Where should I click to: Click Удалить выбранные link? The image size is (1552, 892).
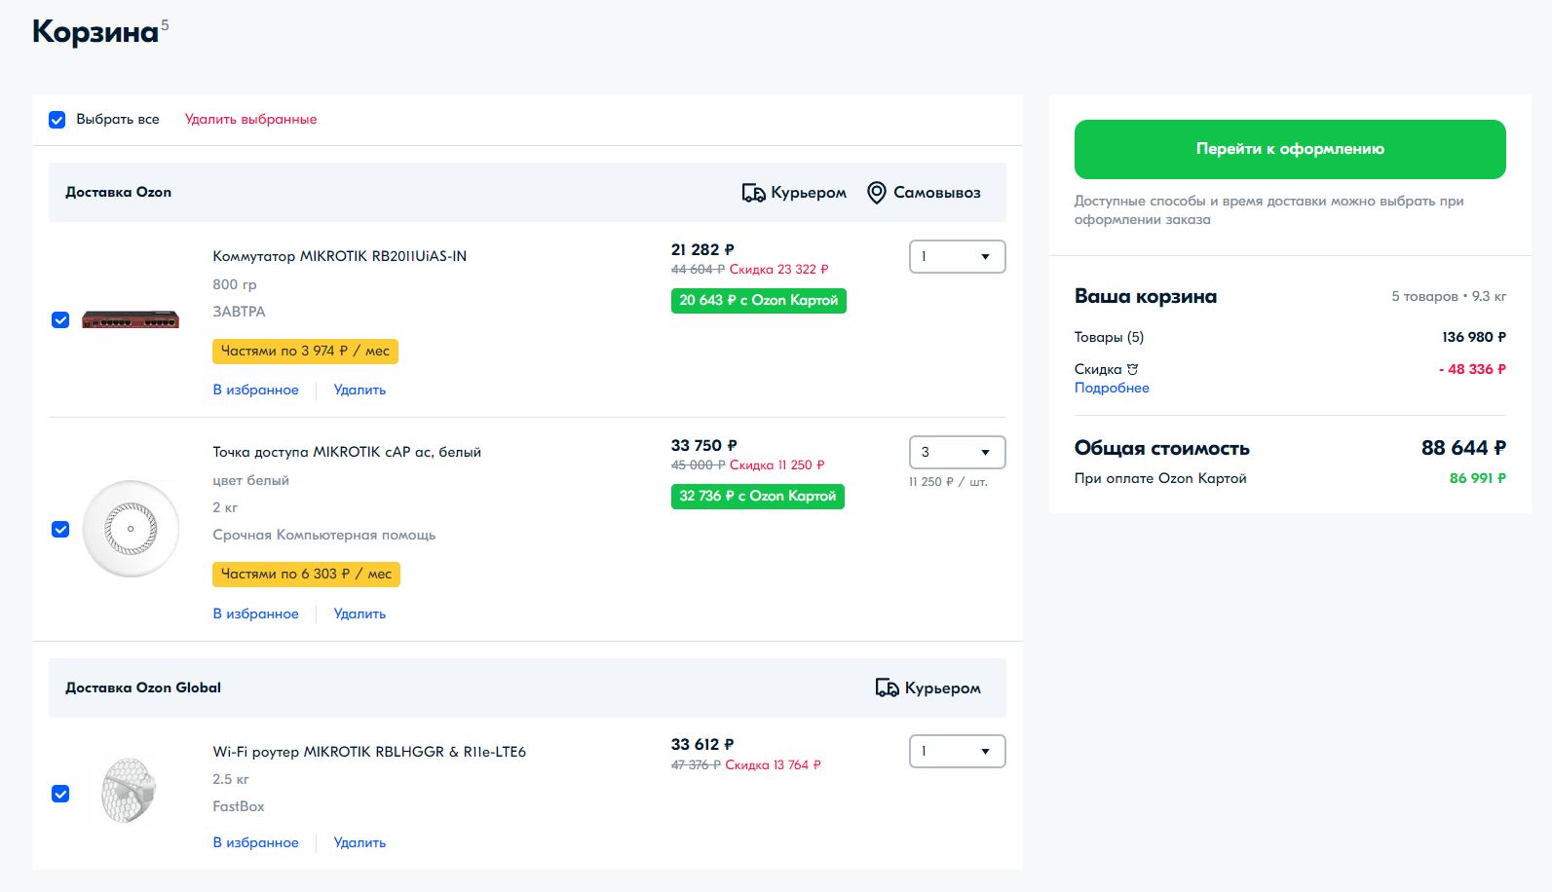[251, 120]
